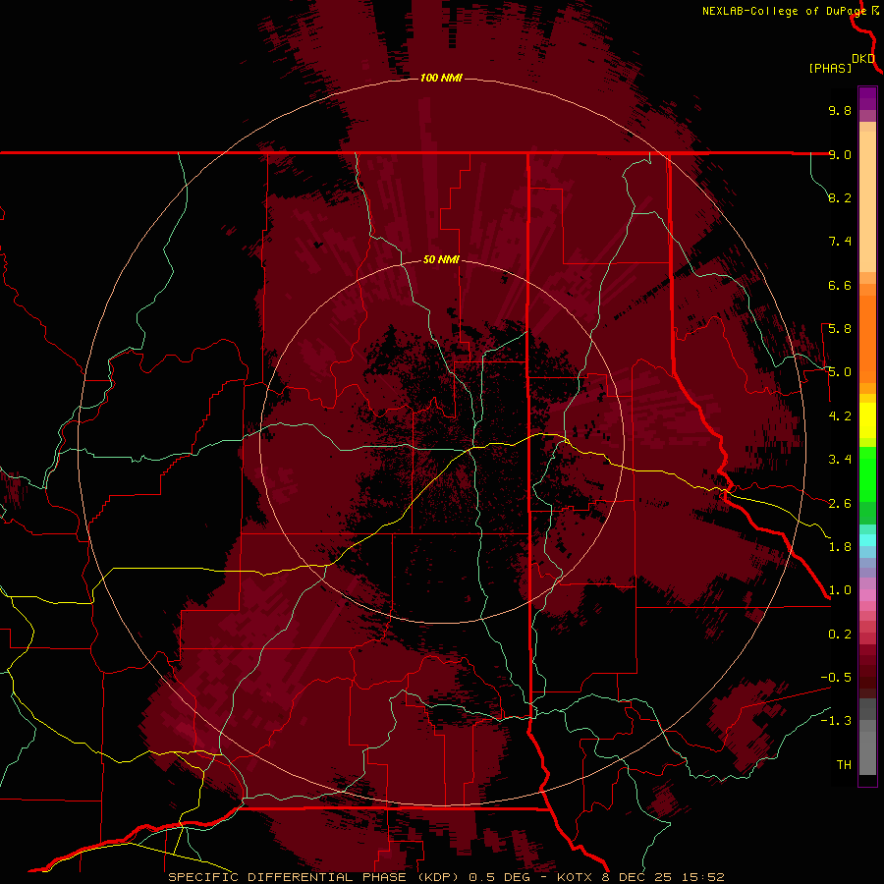This screenshot has height=884, width=884.
Task: Click the bright green legend color band
Action: click(x=867, y=473)
